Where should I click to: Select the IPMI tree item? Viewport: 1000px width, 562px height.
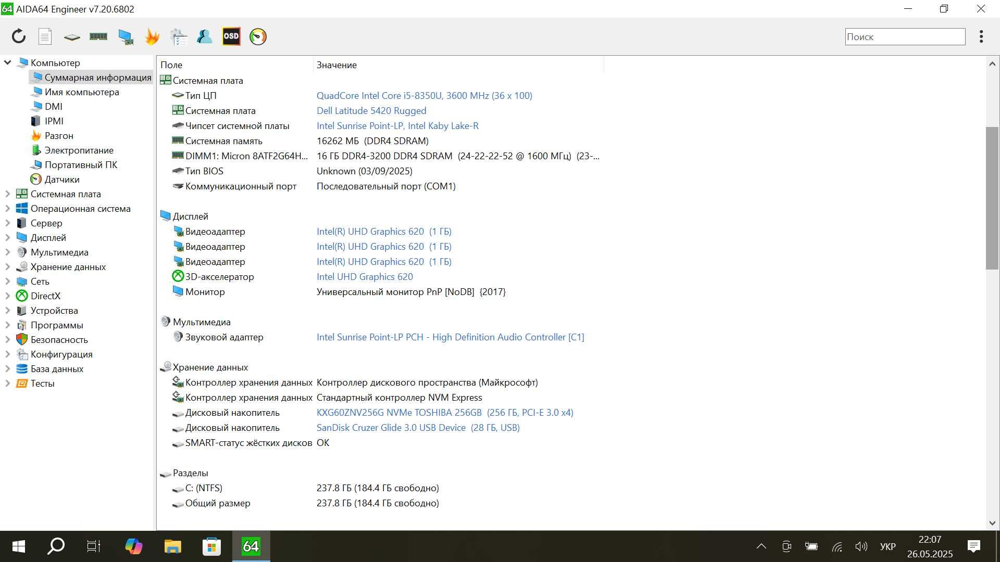(54, 121)
